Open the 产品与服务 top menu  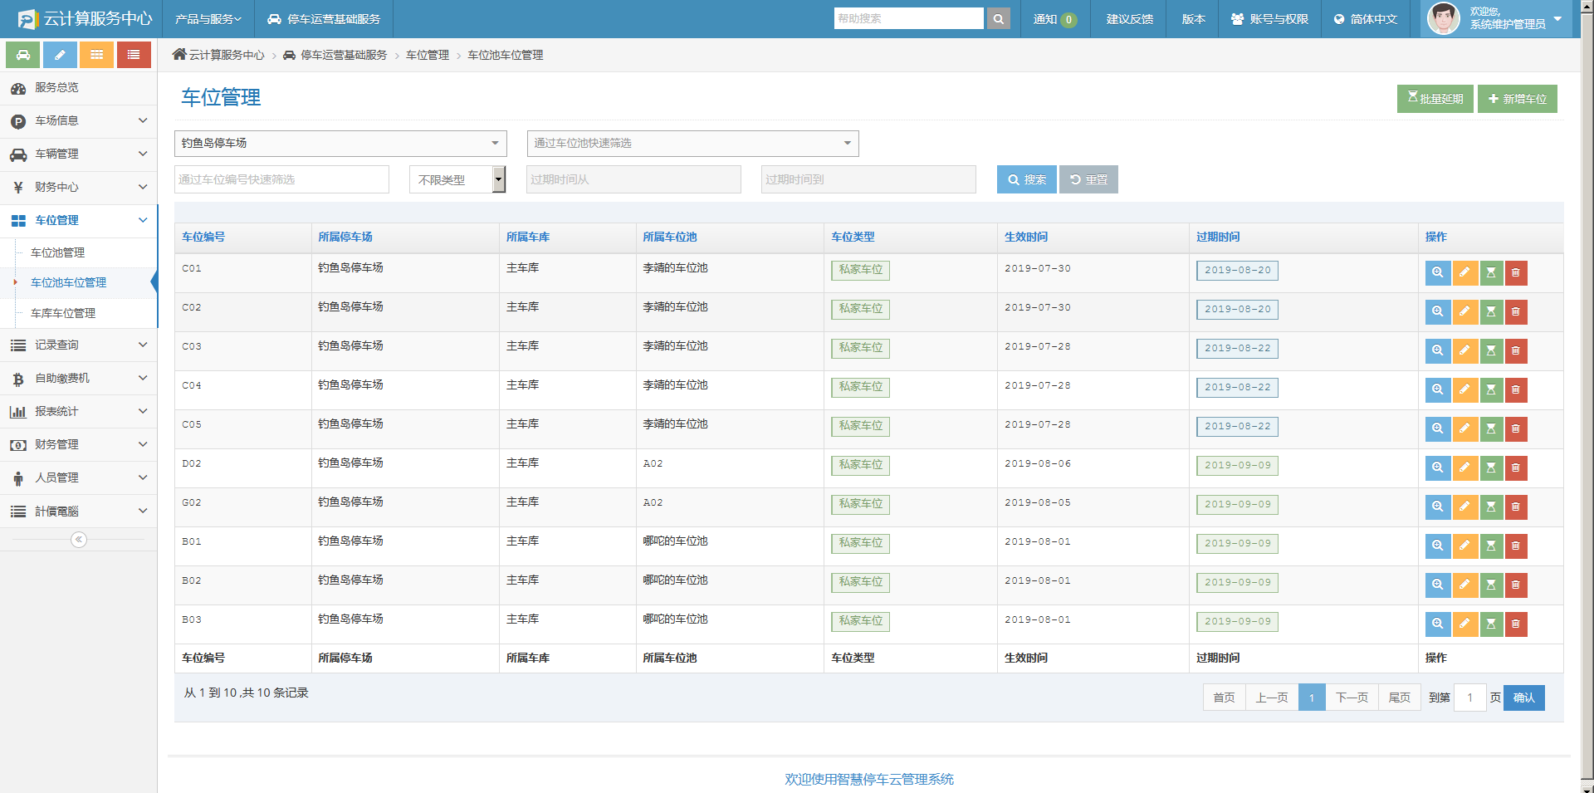click(208, 19)
